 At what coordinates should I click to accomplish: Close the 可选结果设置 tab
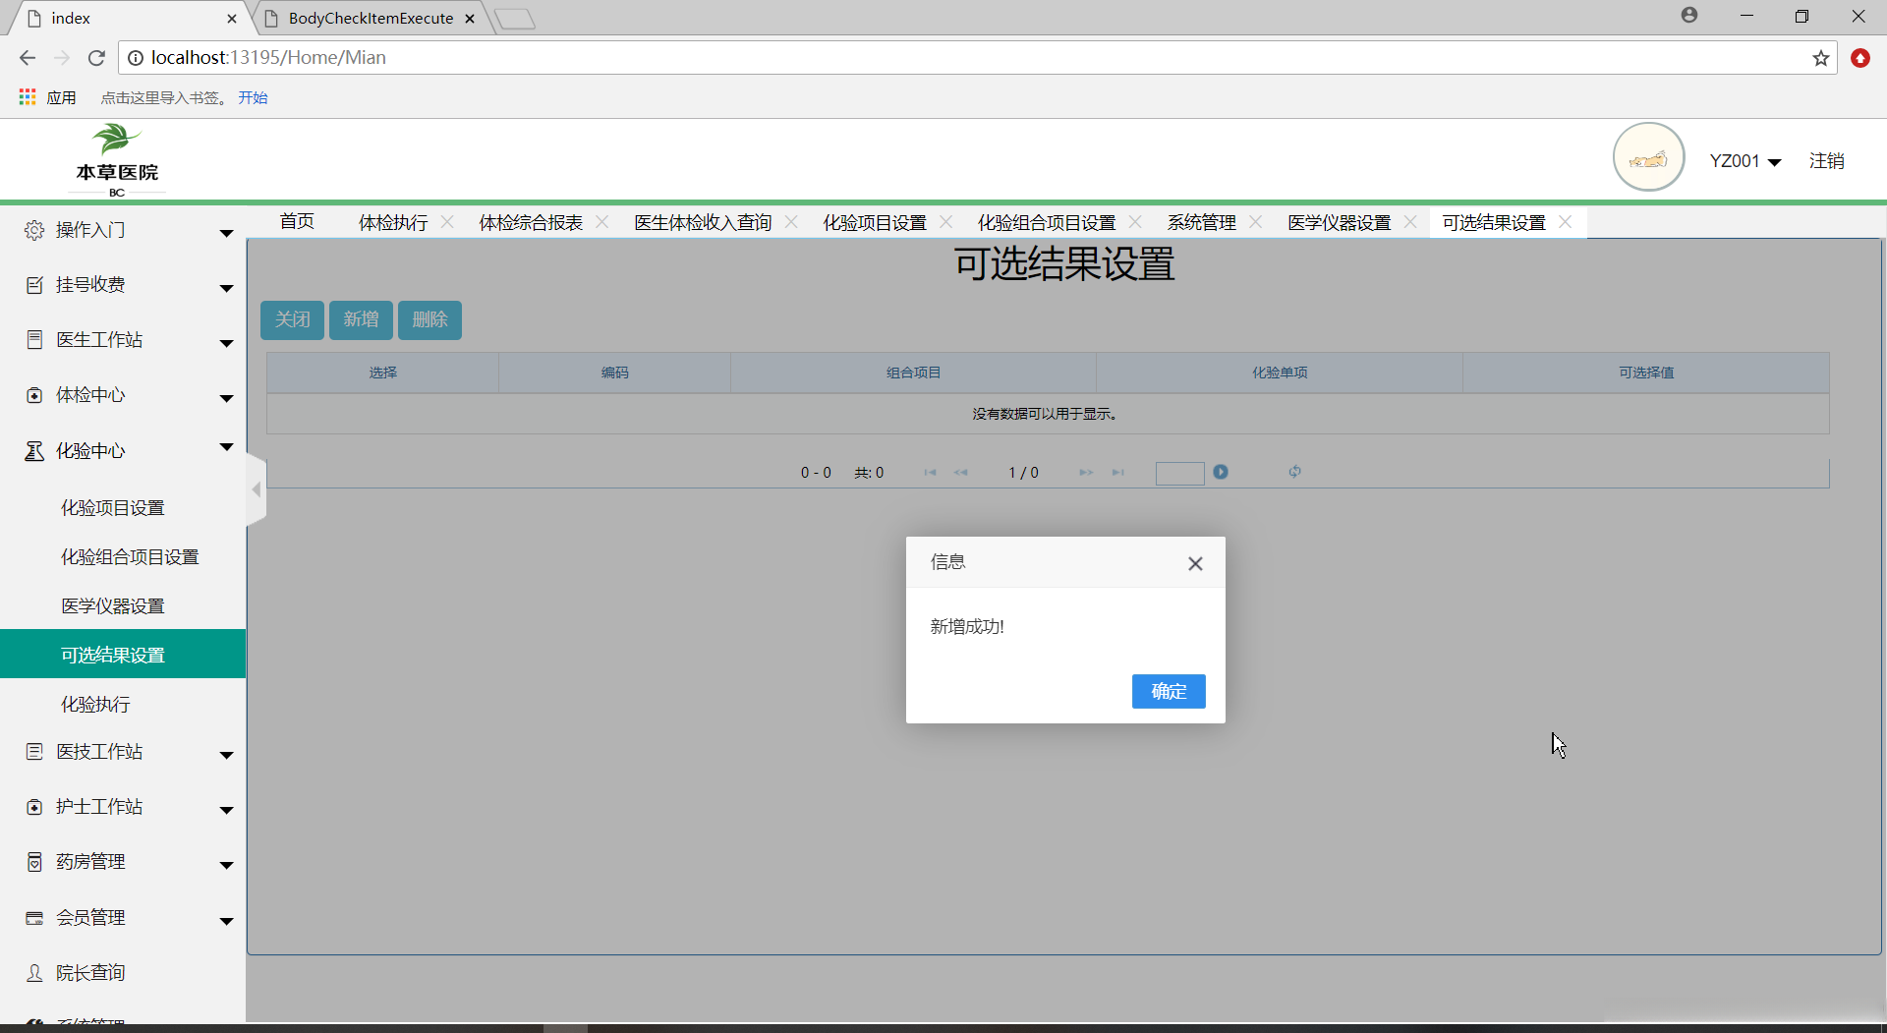1566,222
